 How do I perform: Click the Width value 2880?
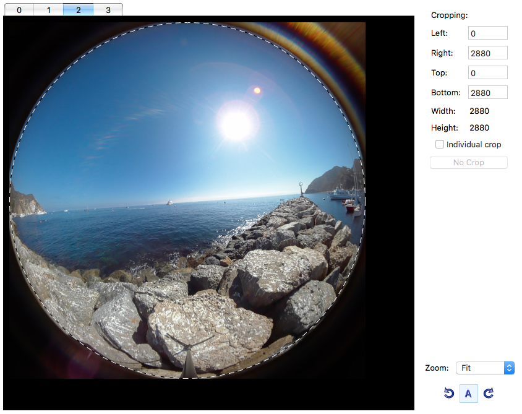tap(479, 111)
